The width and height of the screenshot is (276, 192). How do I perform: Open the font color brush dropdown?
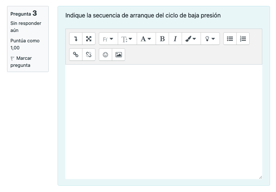191,39
